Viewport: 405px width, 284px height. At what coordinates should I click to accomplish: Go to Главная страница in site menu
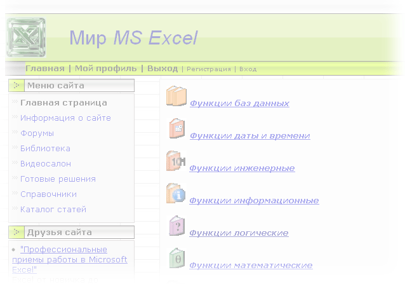coord(63,102)
